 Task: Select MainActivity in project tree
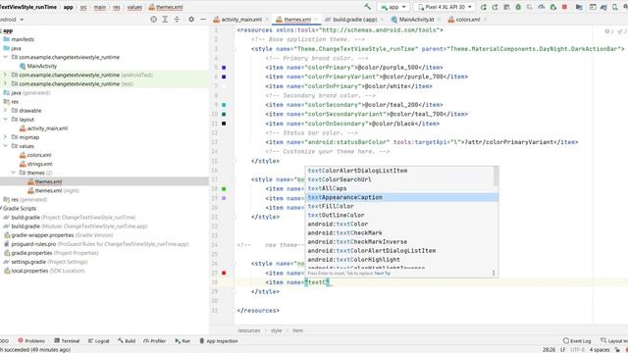point(41,66)
